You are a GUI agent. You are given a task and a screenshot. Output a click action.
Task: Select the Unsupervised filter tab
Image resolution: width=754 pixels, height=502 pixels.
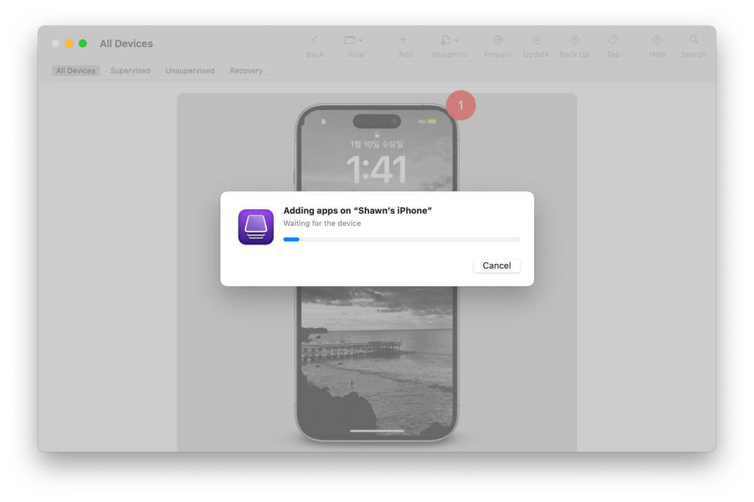tap(190, 71)
